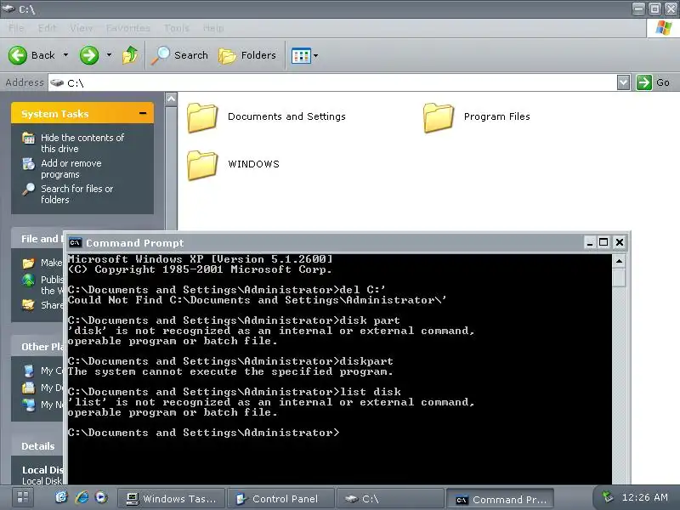Switch to Control Panel taskbar button
Image resolution: width=680 pixels, height=510 pixels.
[280, 499]
